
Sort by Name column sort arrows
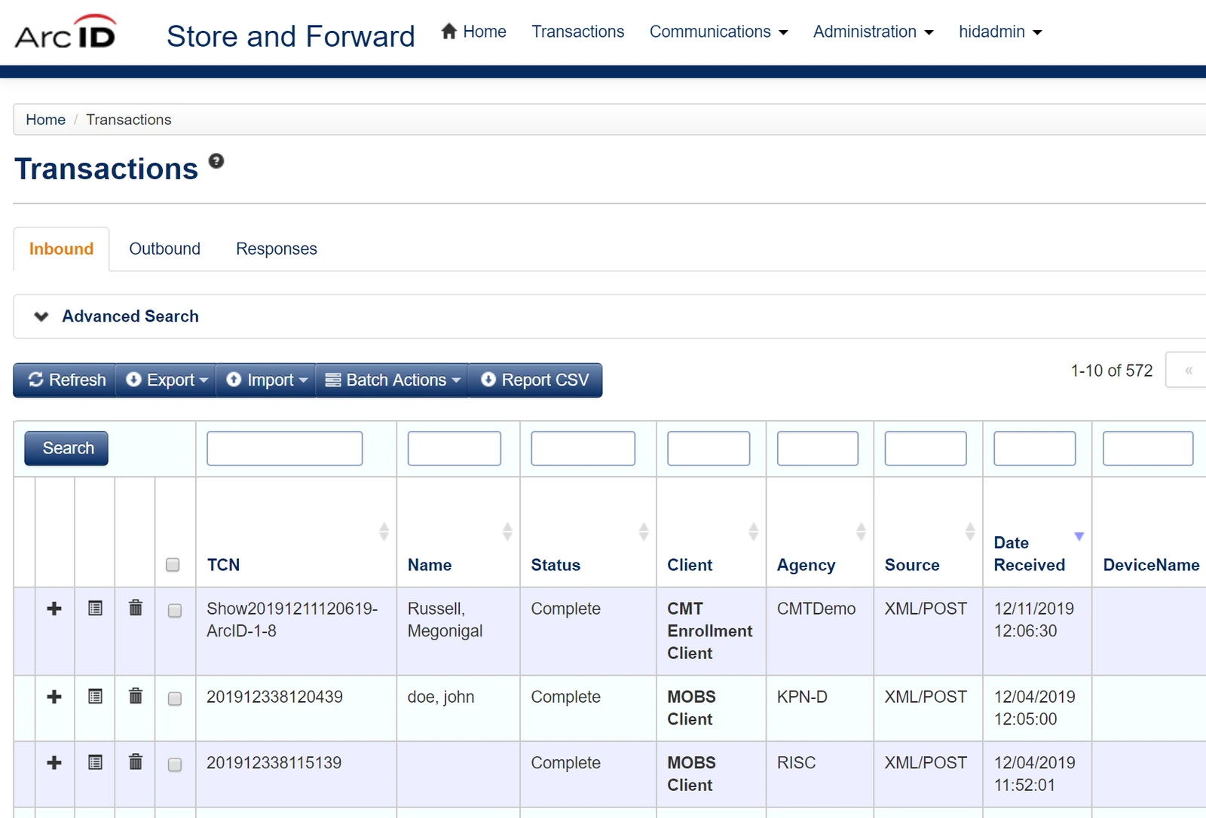507,532
